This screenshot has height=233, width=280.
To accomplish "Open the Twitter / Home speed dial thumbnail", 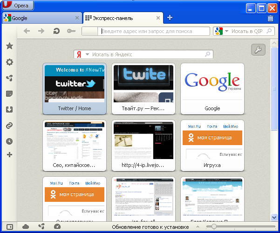I will [74, 88].
